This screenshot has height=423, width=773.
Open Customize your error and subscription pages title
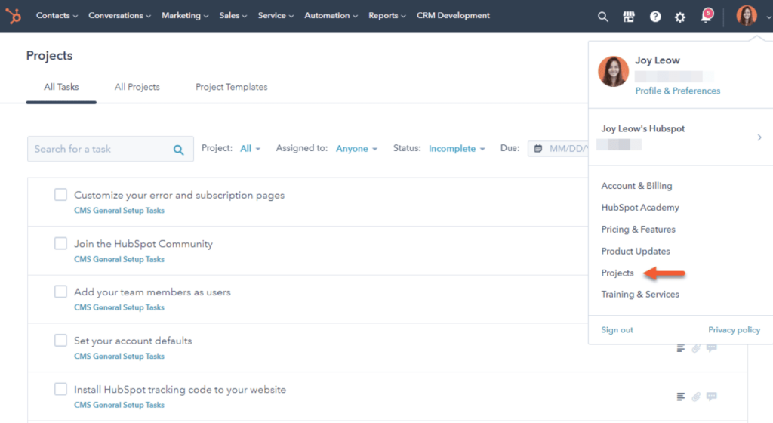click(179, 195)
